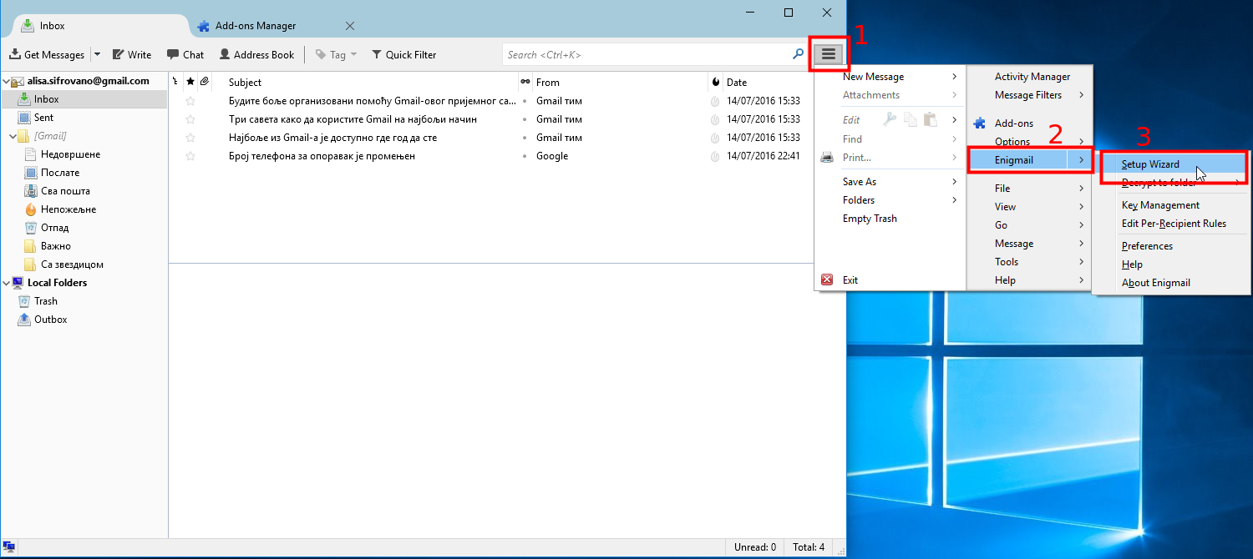
Task: Click the Непожељне junk folder icon
Action: pos(31,209)
